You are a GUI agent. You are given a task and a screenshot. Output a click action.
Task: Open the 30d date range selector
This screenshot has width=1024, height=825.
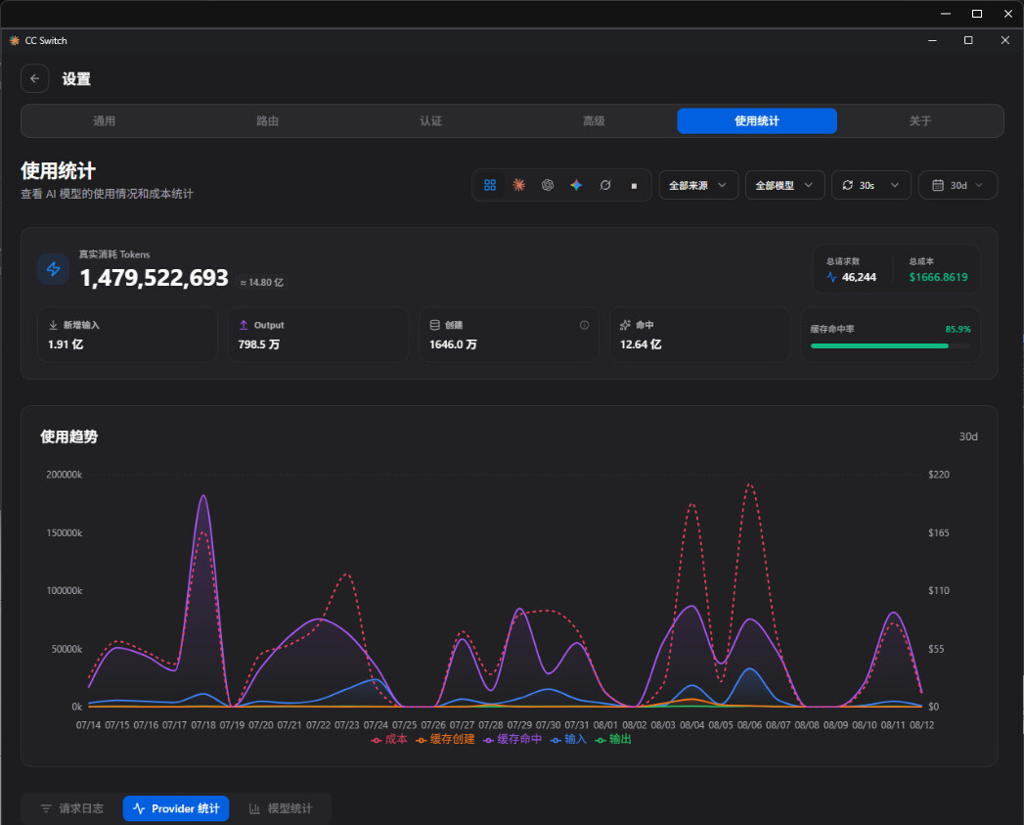tap(957, 185)
